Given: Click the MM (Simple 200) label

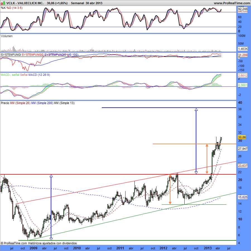Looking at the screenshot, I should (42, 103).
